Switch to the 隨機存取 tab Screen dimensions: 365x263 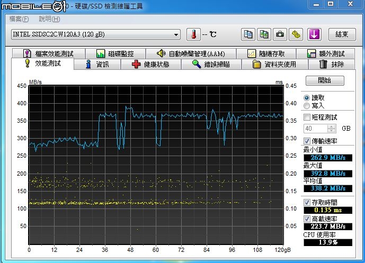(266, 54)
